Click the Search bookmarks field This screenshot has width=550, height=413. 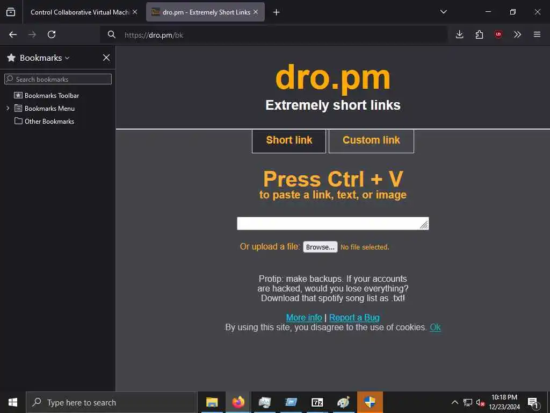[58, 79]
